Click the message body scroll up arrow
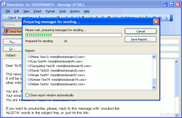 tap(176, 61)
